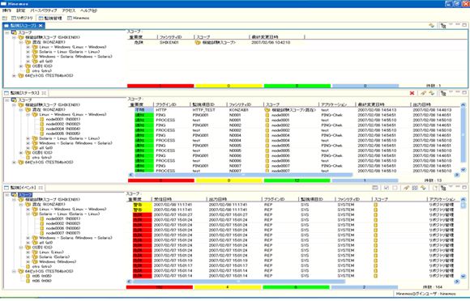Expand OS別 node in 監視[スコープ] tree
This screenshot has width=470, height=301.
click(x=21, y=66)
